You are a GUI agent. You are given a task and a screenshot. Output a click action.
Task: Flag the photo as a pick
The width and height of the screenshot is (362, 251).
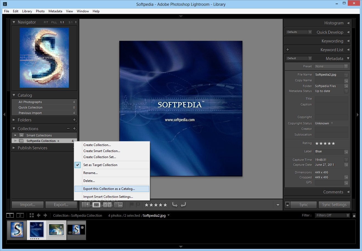[132, 205]
